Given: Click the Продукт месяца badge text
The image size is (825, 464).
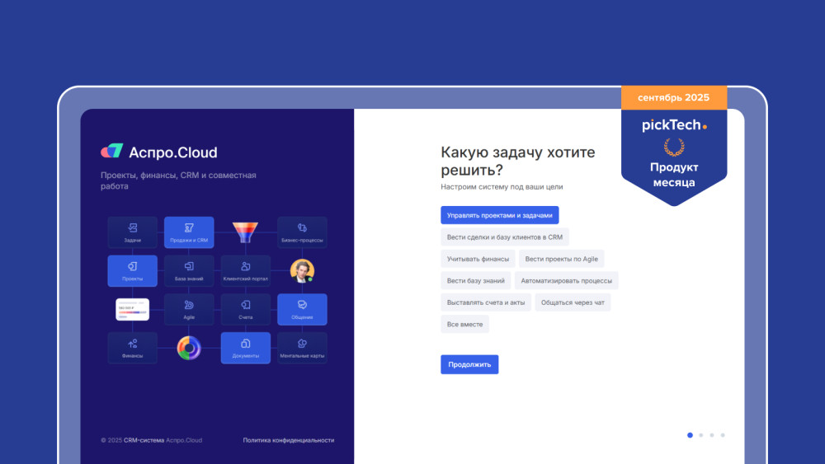Looking at the screenshot, I should click(x=674, y=175).
